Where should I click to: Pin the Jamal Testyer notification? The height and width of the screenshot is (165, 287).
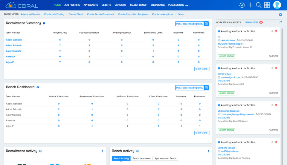pyautogui.click(x=272, y=68)
